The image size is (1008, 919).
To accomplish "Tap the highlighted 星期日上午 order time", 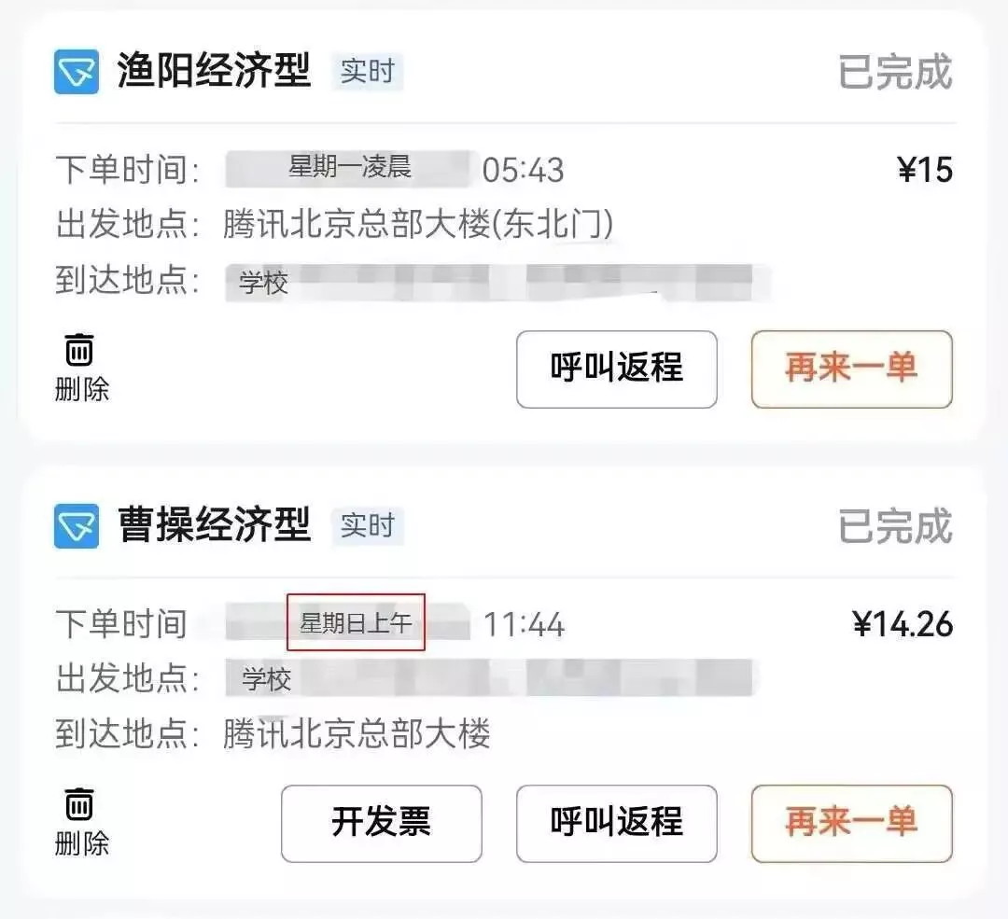I will coord(356,622).
